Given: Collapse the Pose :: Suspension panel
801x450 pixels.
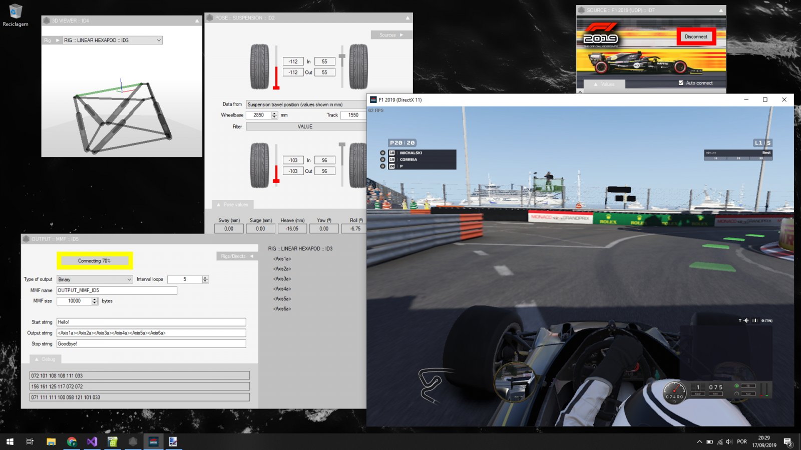Looking at the screenshot, I should tap(407, 18).
